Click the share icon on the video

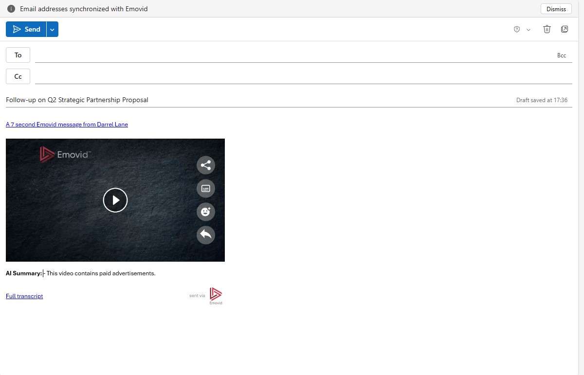[205, 165]
